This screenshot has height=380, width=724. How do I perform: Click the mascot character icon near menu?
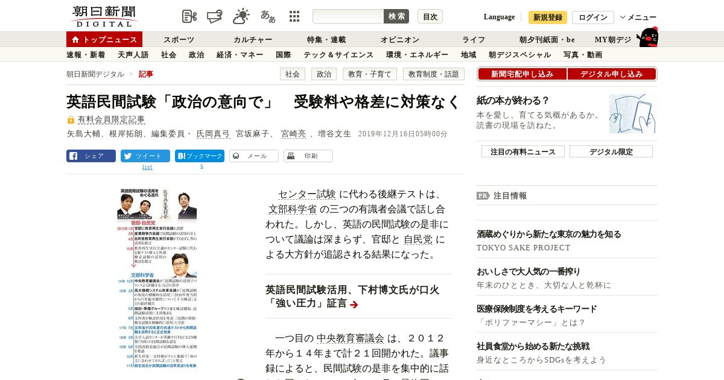coord(647,37)
